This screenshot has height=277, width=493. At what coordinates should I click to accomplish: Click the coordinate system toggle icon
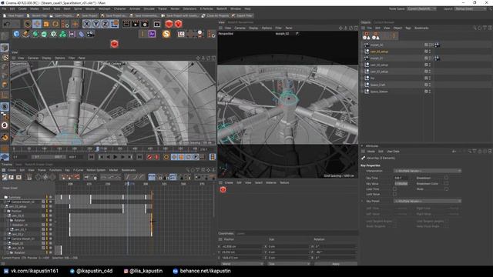click(115, 24)
